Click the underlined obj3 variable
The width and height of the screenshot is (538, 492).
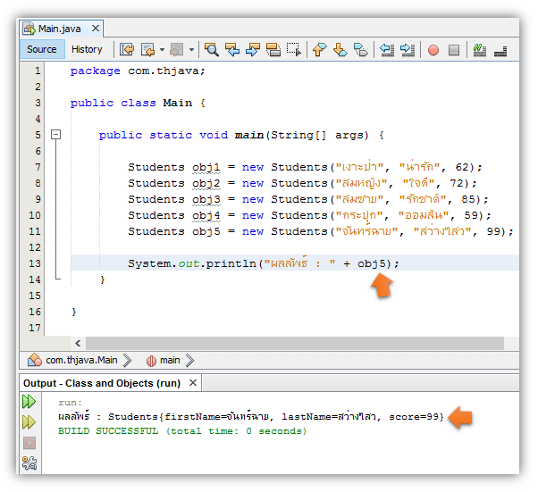206,199
